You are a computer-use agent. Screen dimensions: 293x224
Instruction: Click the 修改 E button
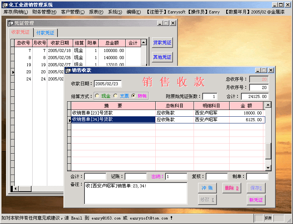207,200
